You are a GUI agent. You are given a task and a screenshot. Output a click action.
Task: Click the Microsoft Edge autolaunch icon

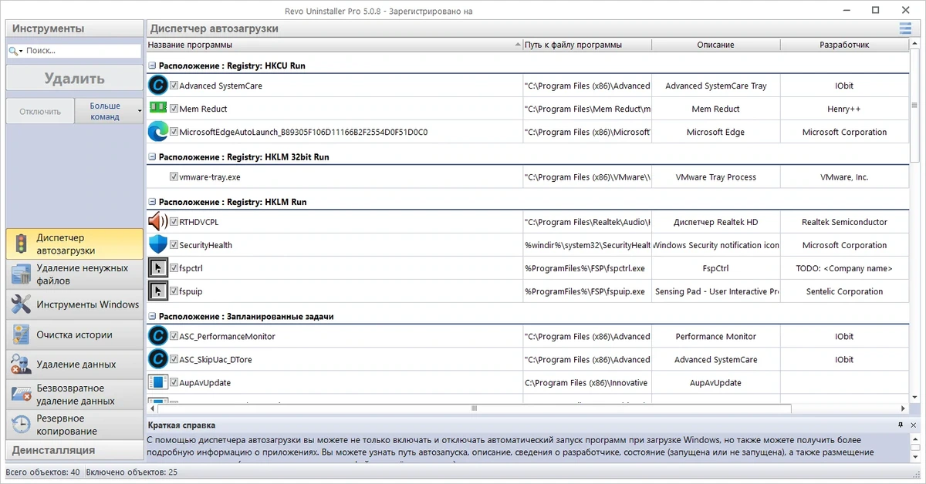tap(157, 132)
